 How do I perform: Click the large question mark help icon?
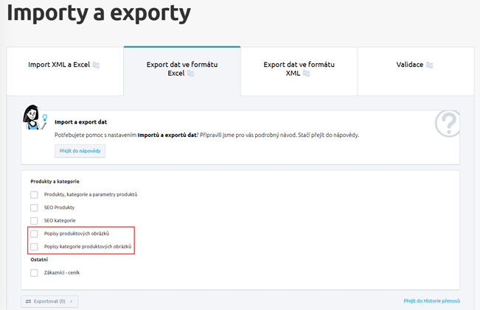(x=448, y=124)
